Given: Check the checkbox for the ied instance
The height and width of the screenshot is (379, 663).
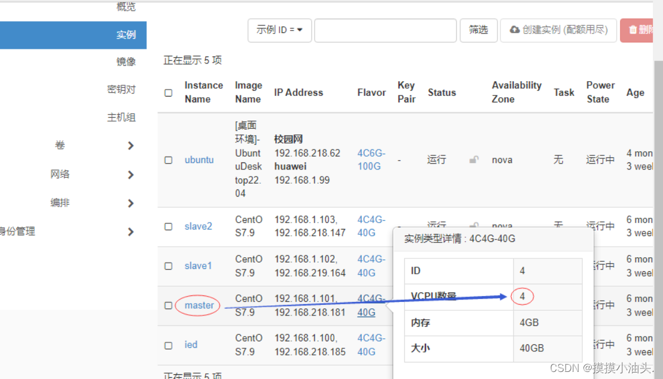Looking at the screenshot, I should (x=168, y=344).
